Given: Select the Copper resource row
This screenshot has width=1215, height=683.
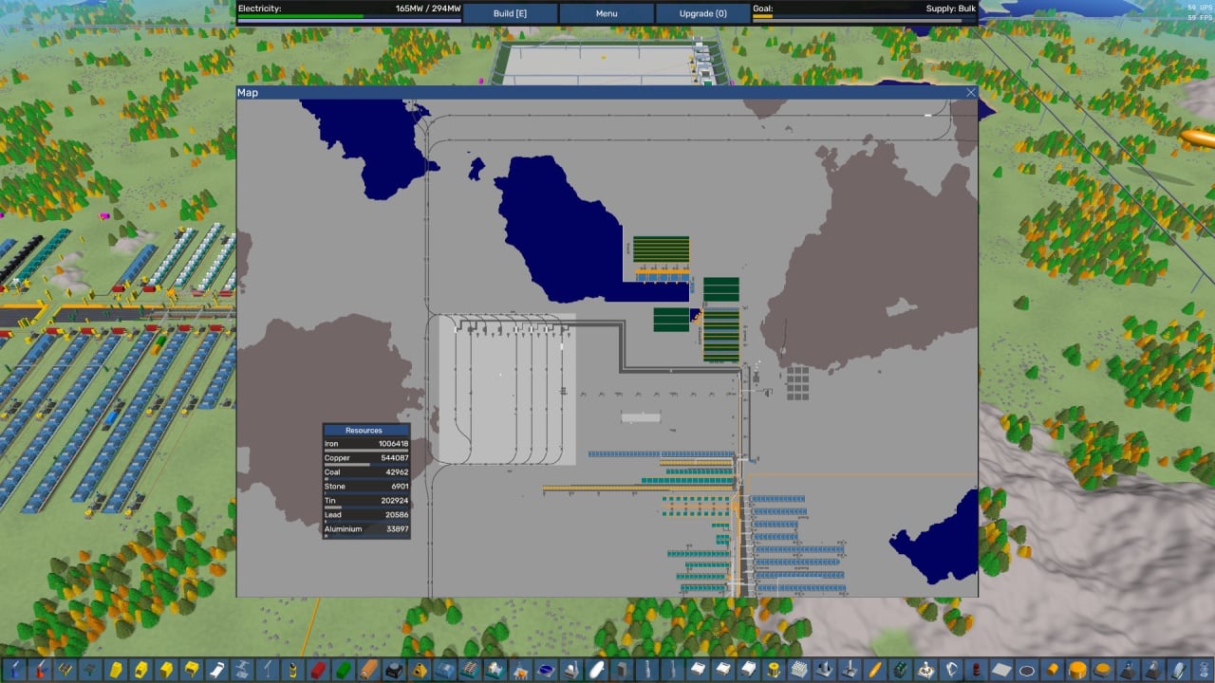Looking at the screenshot, I should [x=366, y=458].
